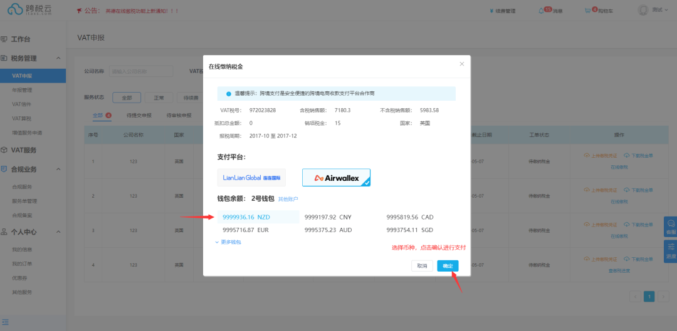Click the 合规业务 shield icon
Screen dimensions: 677x331
(x=4, y=169)
